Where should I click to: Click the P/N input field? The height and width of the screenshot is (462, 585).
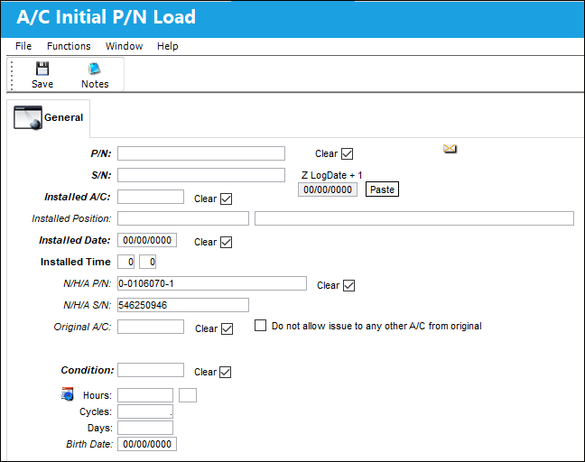pyautogui.click(x=201, y=153)
